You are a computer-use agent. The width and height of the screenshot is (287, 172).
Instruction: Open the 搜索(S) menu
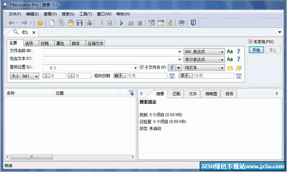68,14
